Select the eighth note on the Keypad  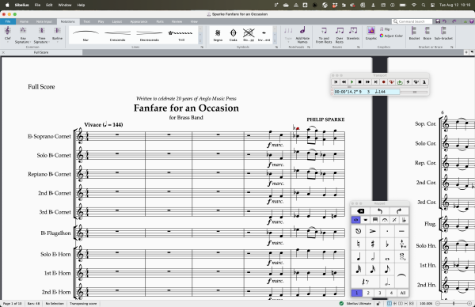click(387, 270)
